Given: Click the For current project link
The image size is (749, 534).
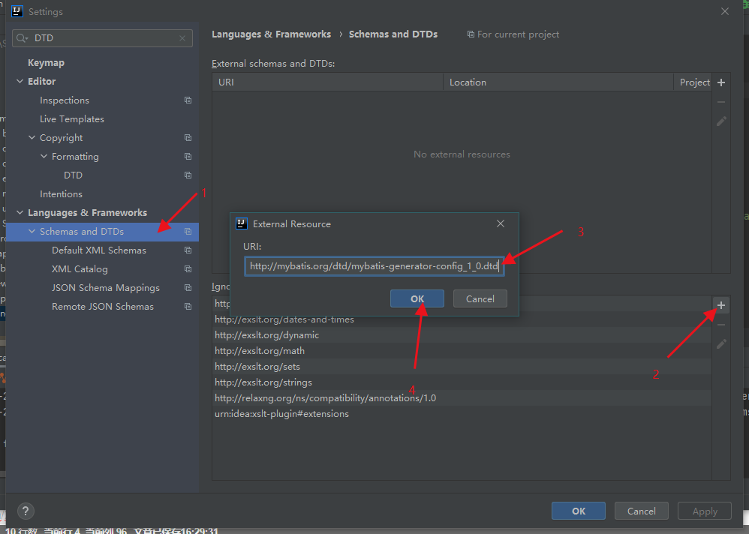Looking at the screenshot, I should pos(518,34).
